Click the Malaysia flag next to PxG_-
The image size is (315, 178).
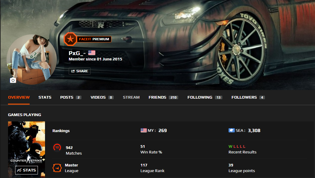tap(92, 53)
